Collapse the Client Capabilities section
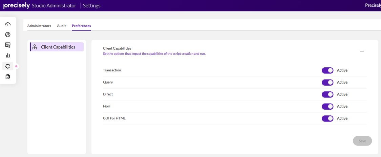381x157 pixels. click(362, 51)
